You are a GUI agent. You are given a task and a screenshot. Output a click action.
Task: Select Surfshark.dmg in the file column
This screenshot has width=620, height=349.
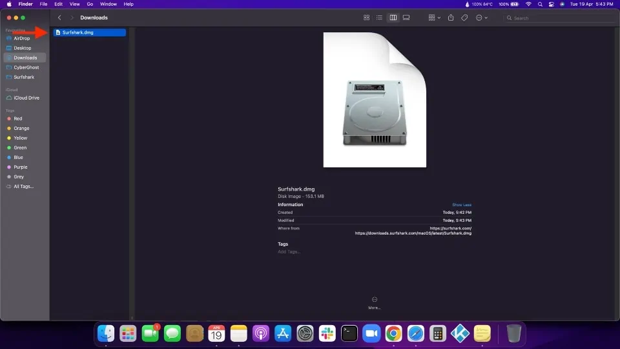point(90,32)
